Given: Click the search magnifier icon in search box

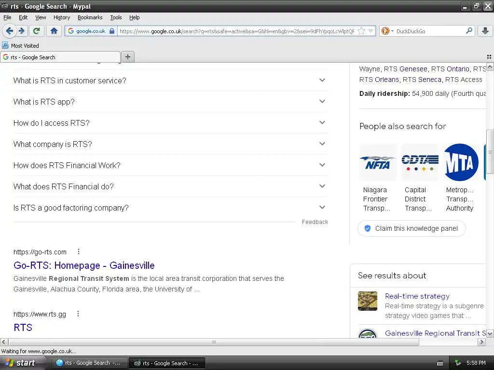Looking at the screenshot, I should click(x=469, y=31).
